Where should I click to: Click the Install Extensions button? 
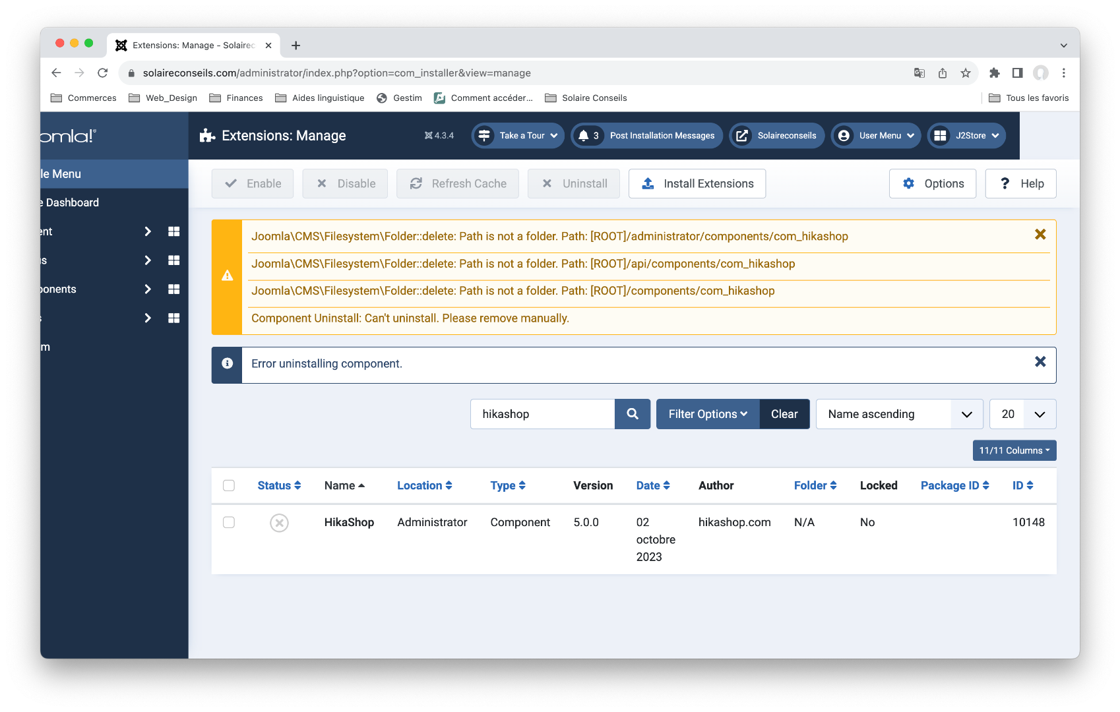(x=697, y=184)
